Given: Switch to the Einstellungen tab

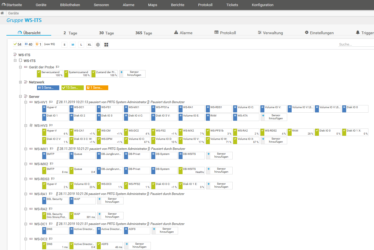Looking at the screenshot, I should (319, 33).
